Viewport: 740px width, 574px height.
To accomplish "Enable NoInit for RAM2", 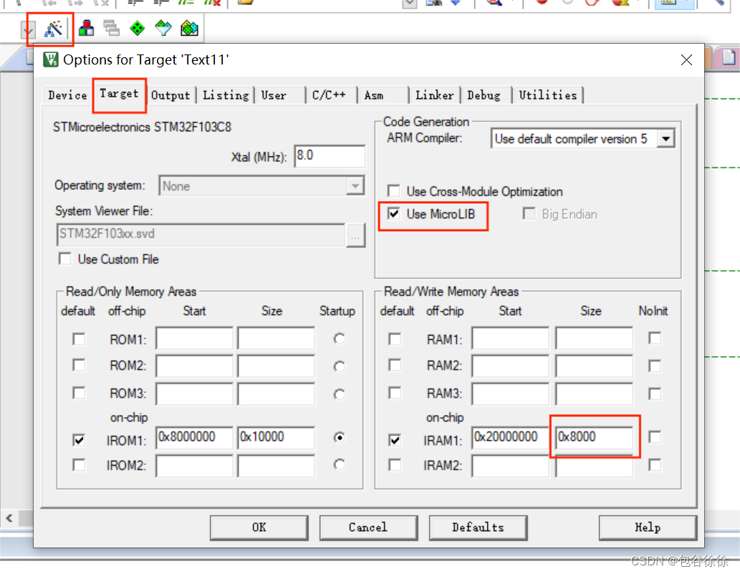I will tap(655, 366).
